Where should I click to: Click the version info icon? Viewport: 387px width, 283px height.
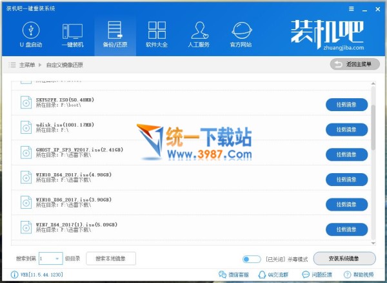click(x=14, y=275)
